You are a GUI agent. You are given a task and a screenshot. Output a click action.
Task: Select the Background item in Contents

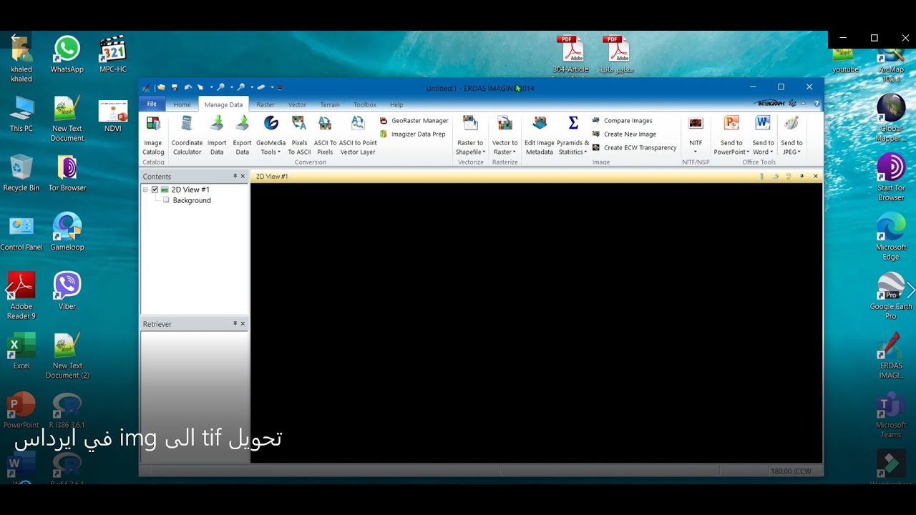192,200
